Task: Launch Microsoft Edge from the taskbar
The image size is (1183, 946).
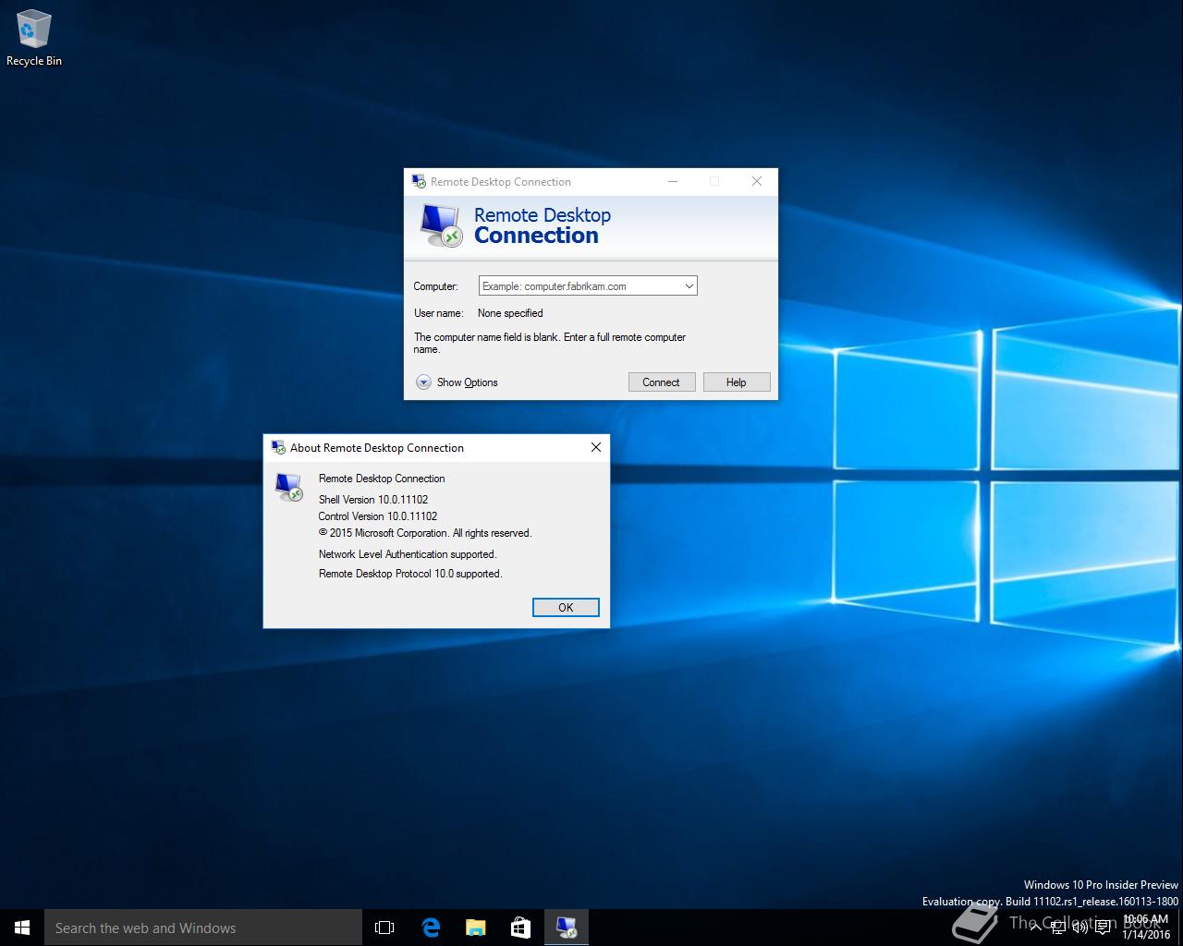Action: 431,928
